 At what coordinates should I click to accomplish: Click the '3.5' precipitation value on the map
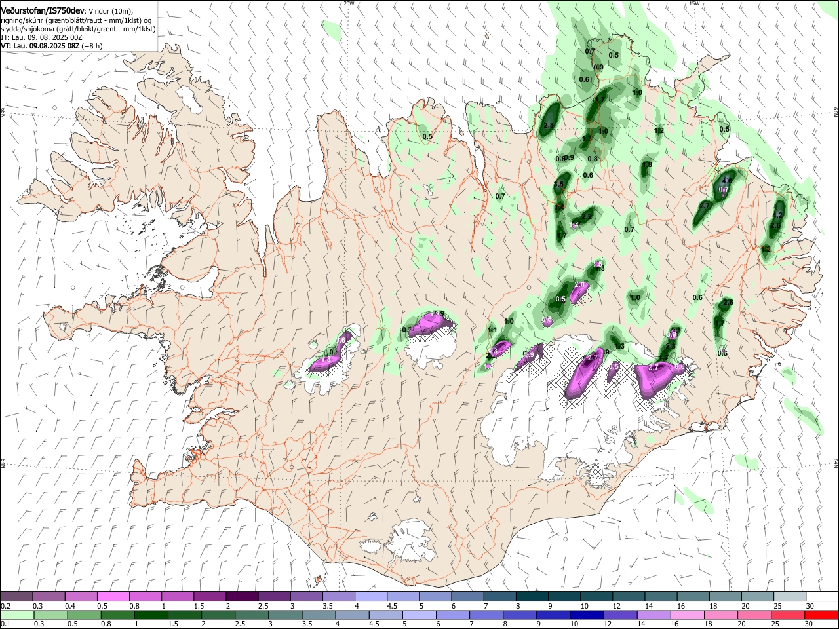(558, 185)
